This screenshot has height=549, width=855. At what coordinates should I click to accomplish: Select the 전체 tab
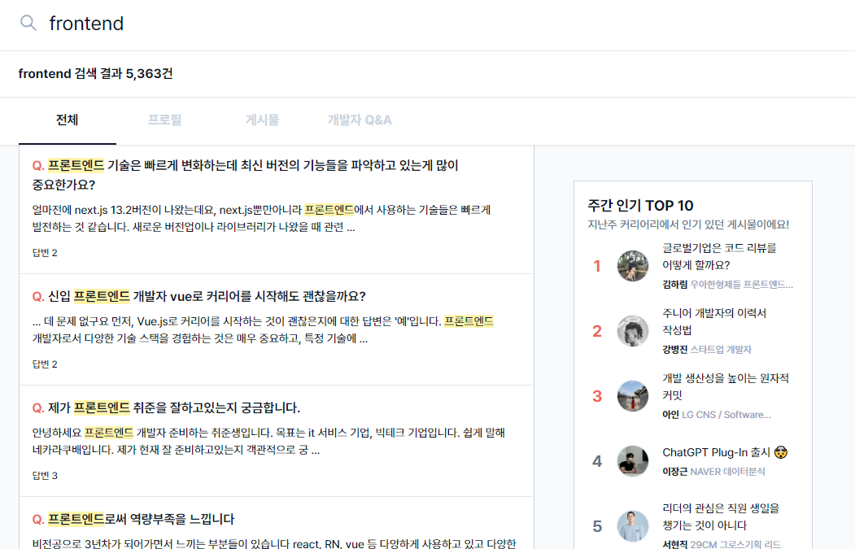pyautogui.click(x=67, y=120)
